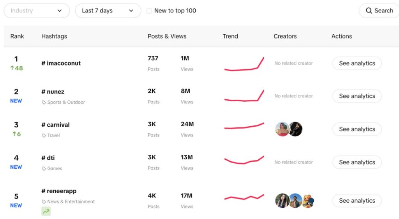Viewport: 399px width, 219px height.
Task: Open second creator avatar for #carnival
Action: 296,129
